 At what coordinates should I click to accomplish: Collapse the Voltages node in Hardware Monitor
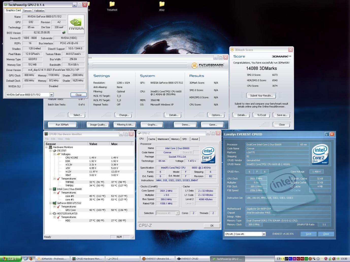click(55, 154)
